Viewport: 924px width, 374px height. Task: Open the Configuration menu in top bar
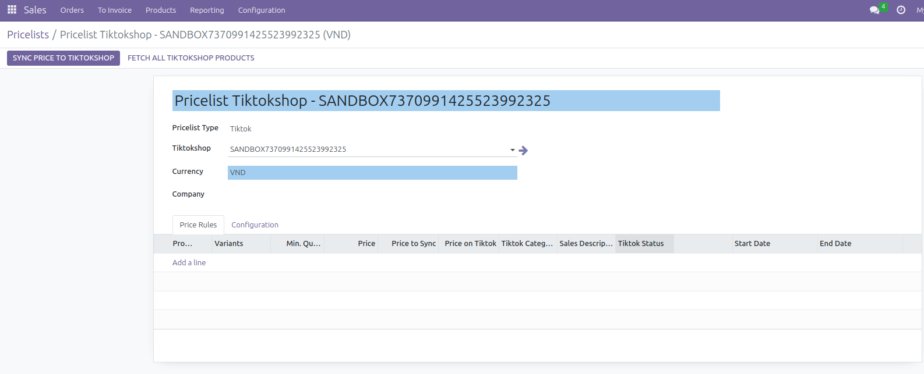(262, 10)
